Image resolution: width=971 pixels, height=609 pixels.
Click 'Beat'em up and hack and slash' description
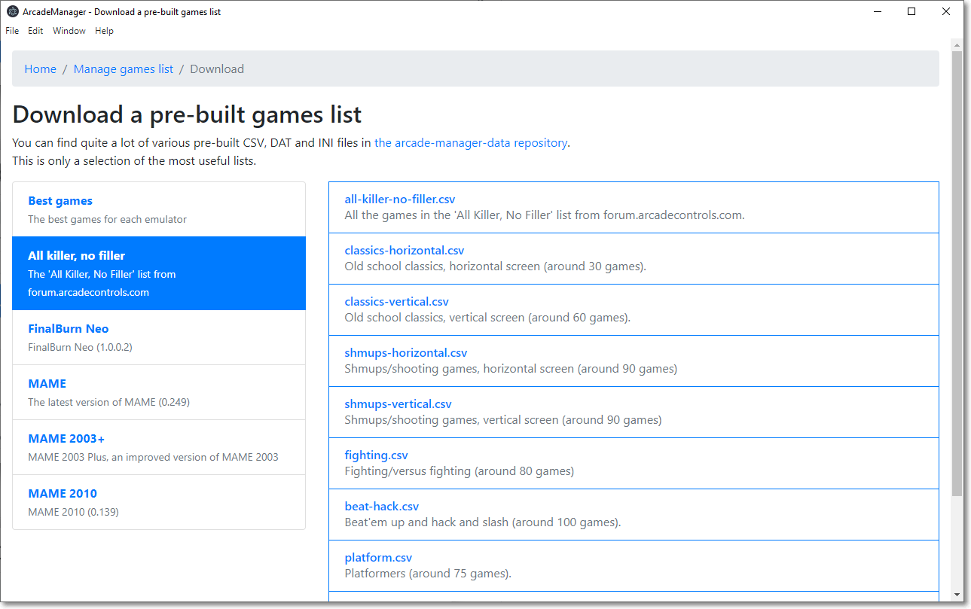(x=483, y=522)
